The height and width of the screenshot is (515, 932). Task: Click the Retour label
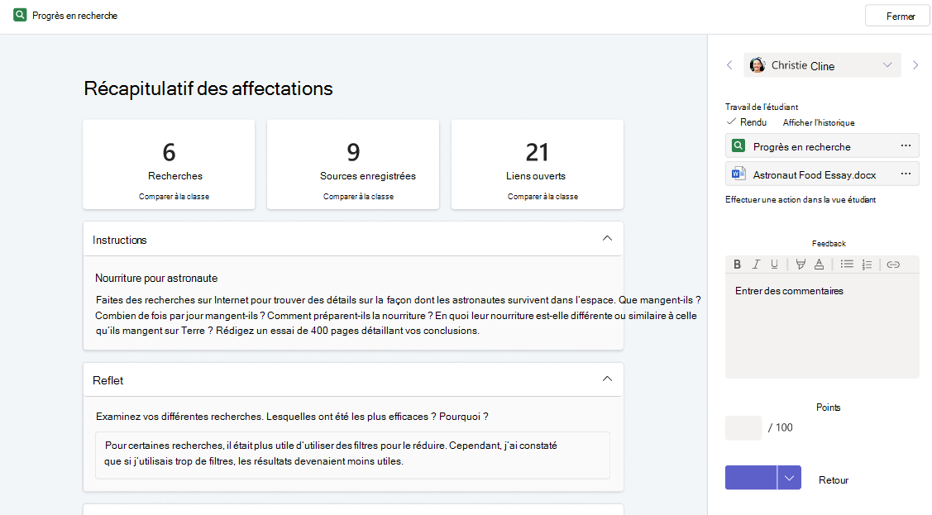coord(834,480)
